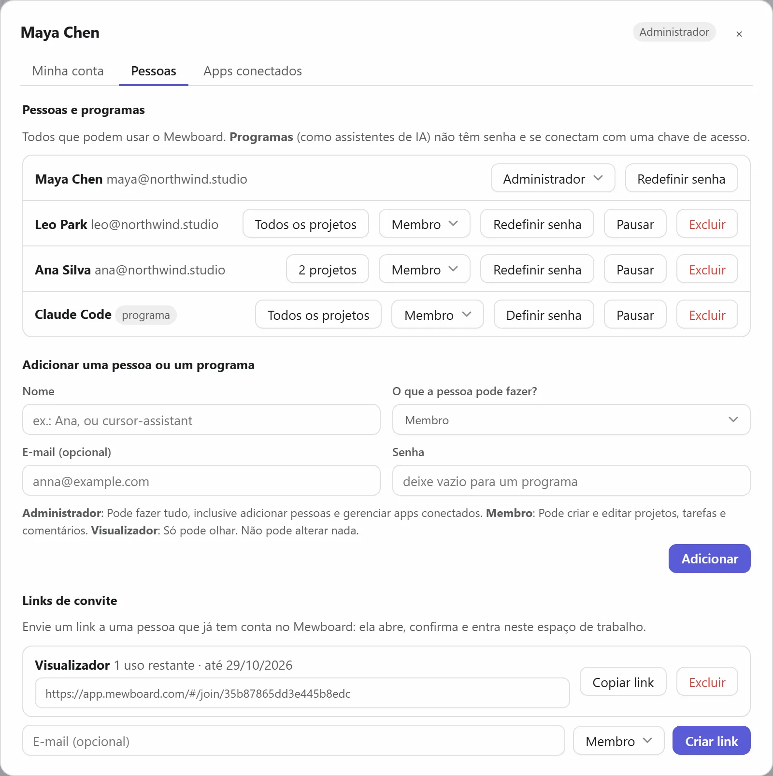773x776 pixels.
Task: Close the Maya Chen settings dialog
Action: 739,34
